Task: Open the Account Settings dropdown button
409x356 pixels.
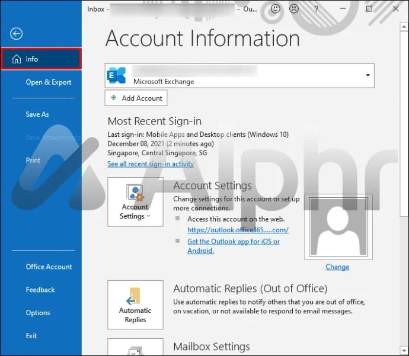Action: click(135, 202)
